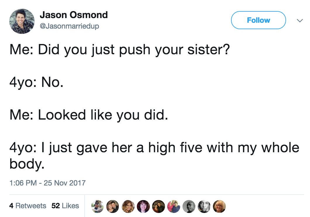
Task: Open the @Jasonmarriedup handle link
Action: (x=69, y=26)
